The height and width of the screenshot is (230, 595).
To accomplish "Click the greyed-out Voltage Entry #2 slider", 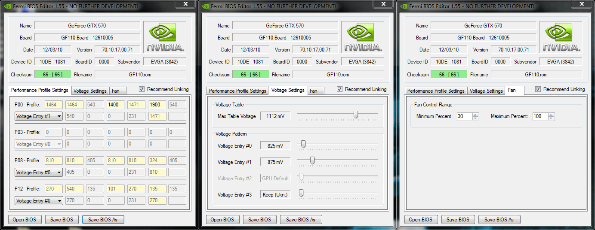I will [x=337, y=178].
